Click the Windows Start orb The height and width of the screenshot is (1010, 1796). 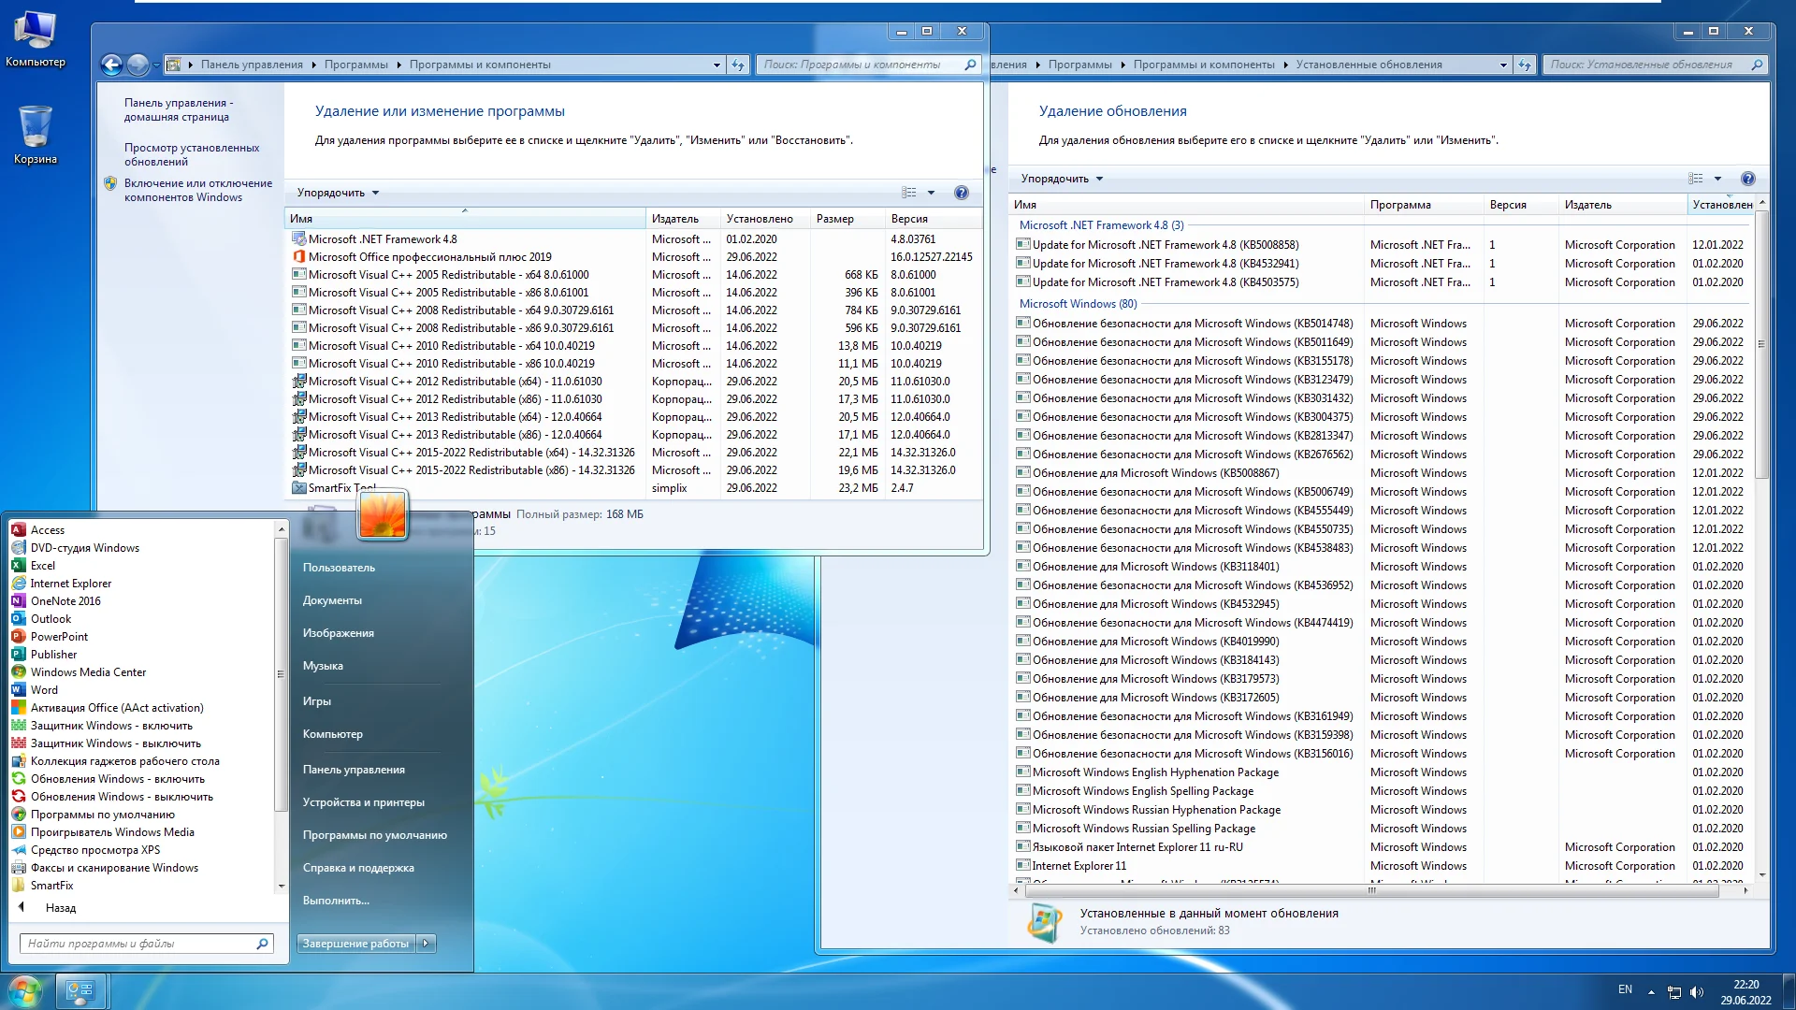(25, 989)
